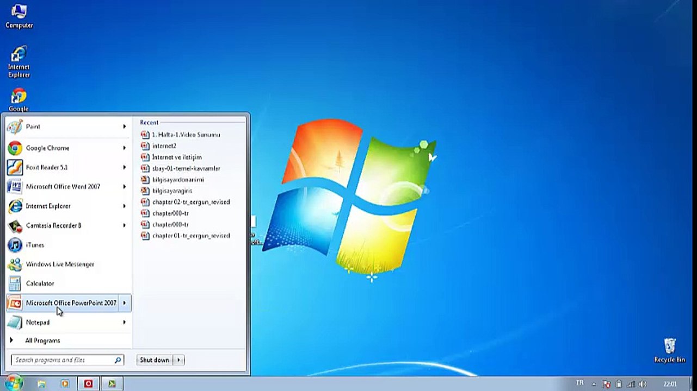Start Camtasia Recorder 8
697x391 pixels.
click(68, 225)
